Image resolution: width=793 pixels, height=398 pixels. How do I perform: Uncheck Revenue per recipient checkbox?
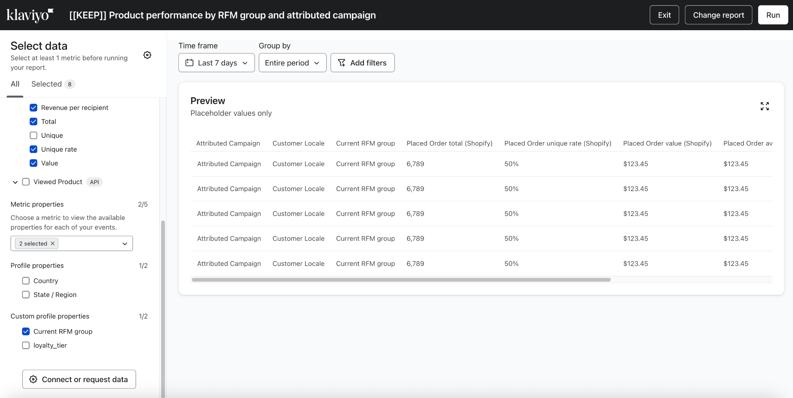pyautogui.click(x=34, y=108)
